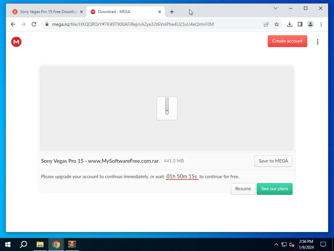Maximize the Chrome window
The height and width of the screenshot is (251, 334).
[305, 8]
